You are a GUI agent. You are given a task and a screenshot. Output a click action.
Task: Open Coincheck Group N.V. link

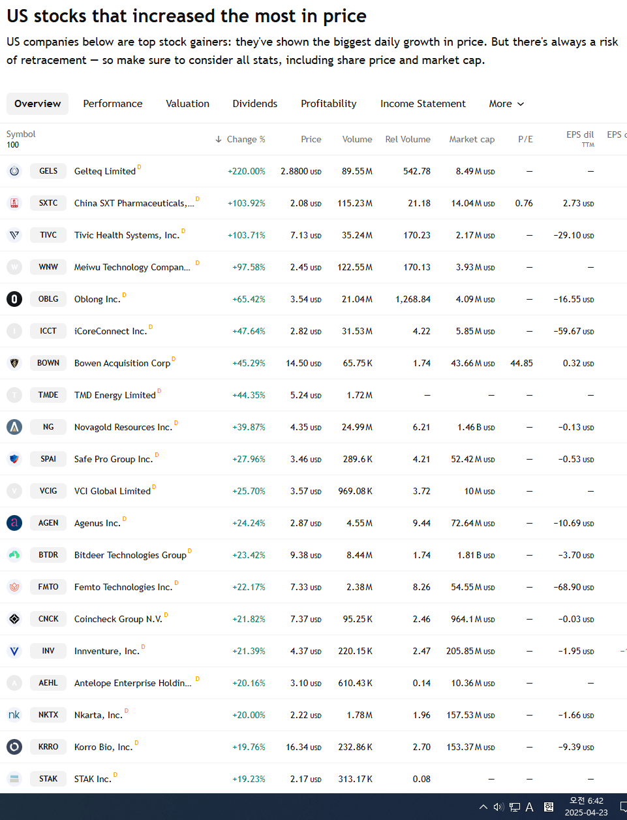point(118,619)
